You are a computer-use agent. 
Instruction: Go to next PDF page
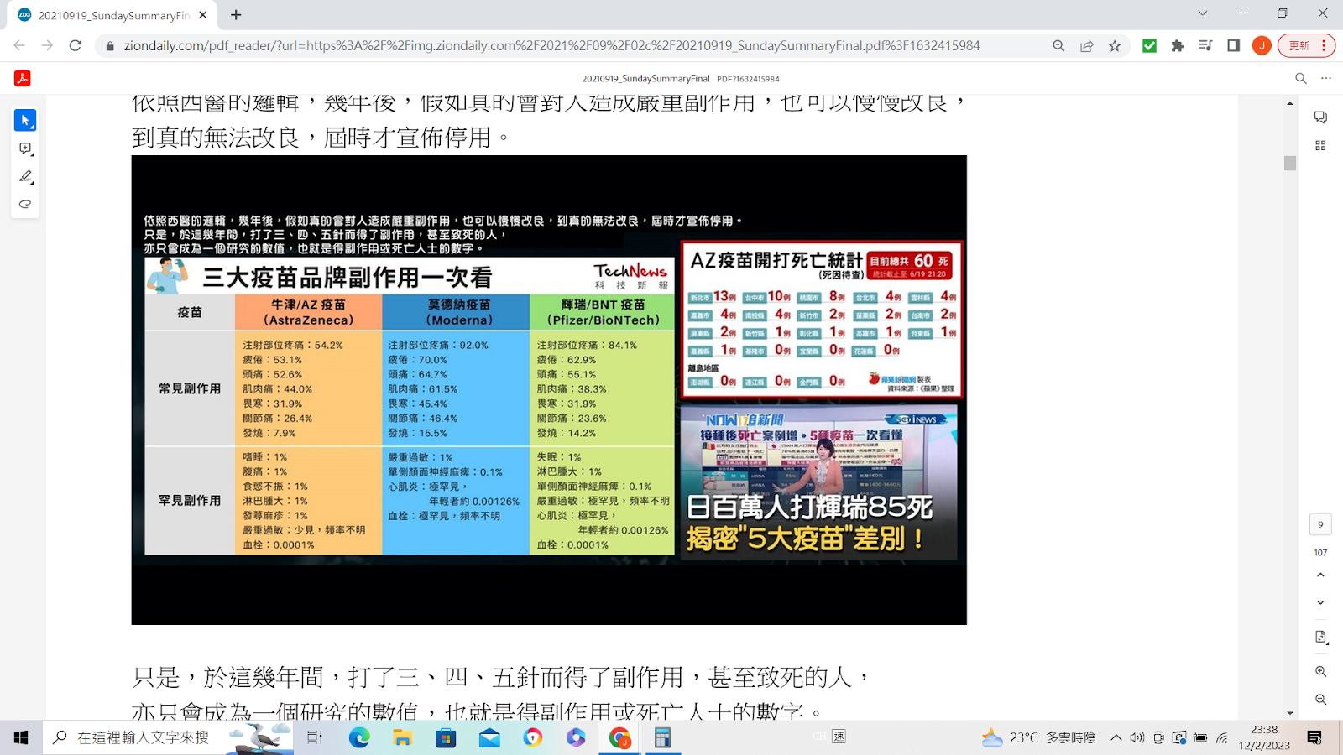tap(1320, 602)
